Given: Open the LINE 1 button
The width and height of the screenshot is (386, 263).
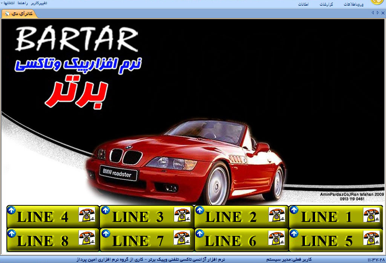Looking at the screenshot, I should [x=336, y=217].
